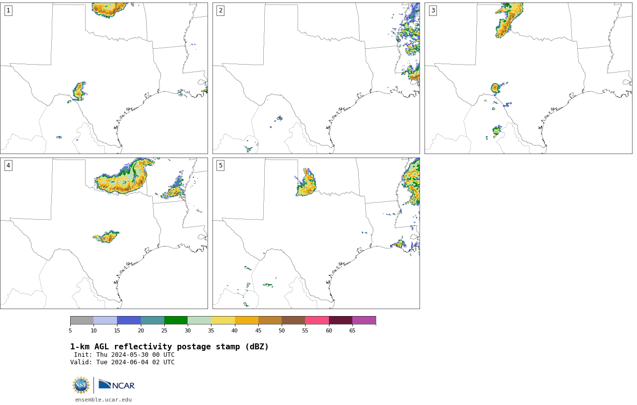Select ensemble member 4 map panel
Image resolution: width=637 pixels, height=405 pixels.
pyautogui.click(x=104, y=233)
